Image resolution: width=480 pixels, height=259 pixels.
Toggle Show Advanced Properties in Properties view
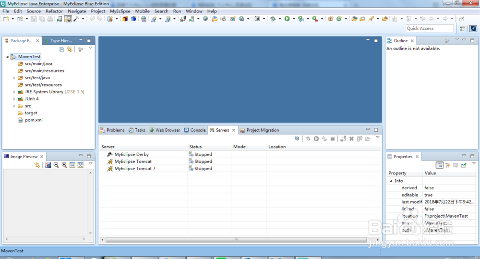coord(448,165)
